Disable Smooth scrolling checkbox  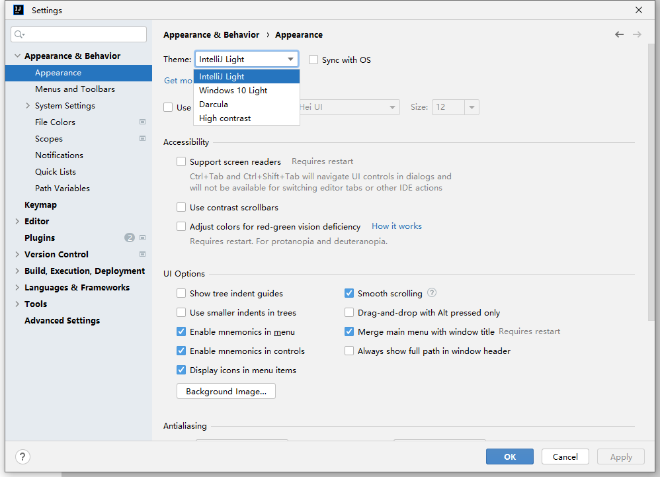click(349, 294)
